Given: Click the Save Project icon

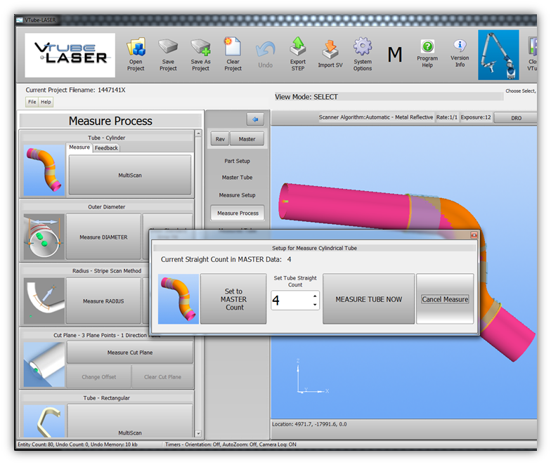Looking at the screenshot, I should click(x=168, y=48).
